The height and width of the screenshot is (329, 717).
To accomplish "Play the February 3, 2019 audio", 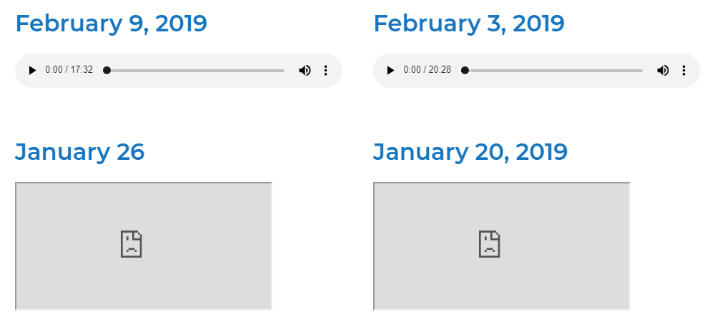I will point(390,71).
